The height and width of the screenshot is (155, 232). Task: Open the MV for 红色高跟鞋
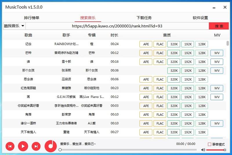[x=217, y=88]
